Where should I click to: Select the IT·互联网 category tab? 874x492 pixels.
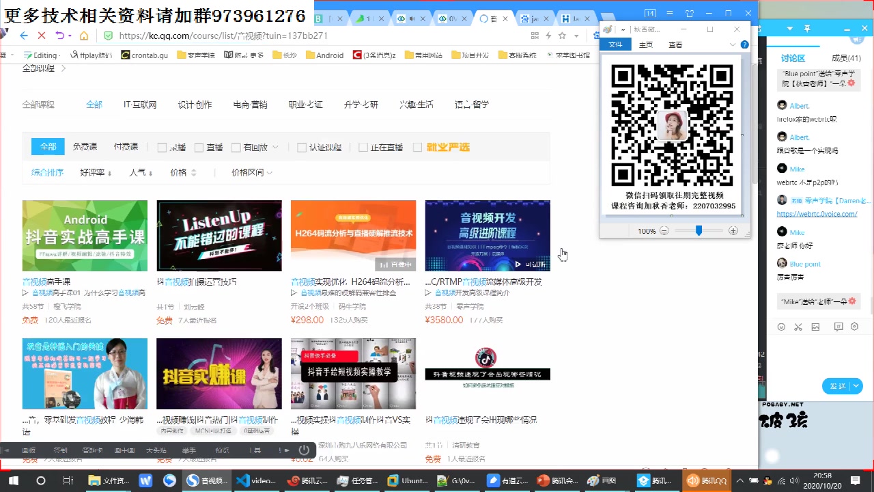pyautogui.click(x=140, y=105)
